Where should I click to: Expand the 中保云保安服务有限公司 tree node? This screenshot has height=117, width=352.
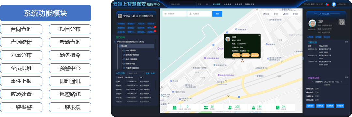(x=115, y=42)
